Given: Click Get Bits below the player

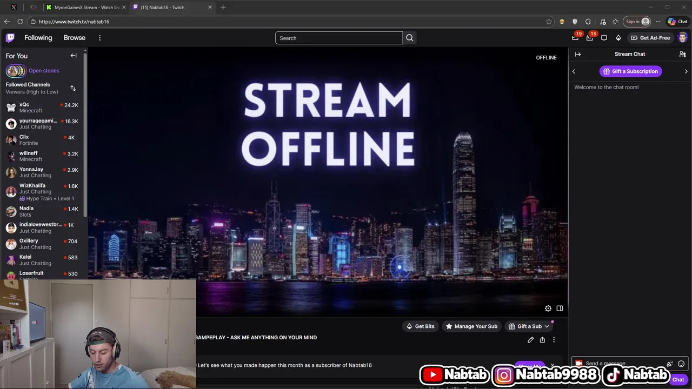Looking at the screenshot, I should pyautogui.click(x=420, y=326).
